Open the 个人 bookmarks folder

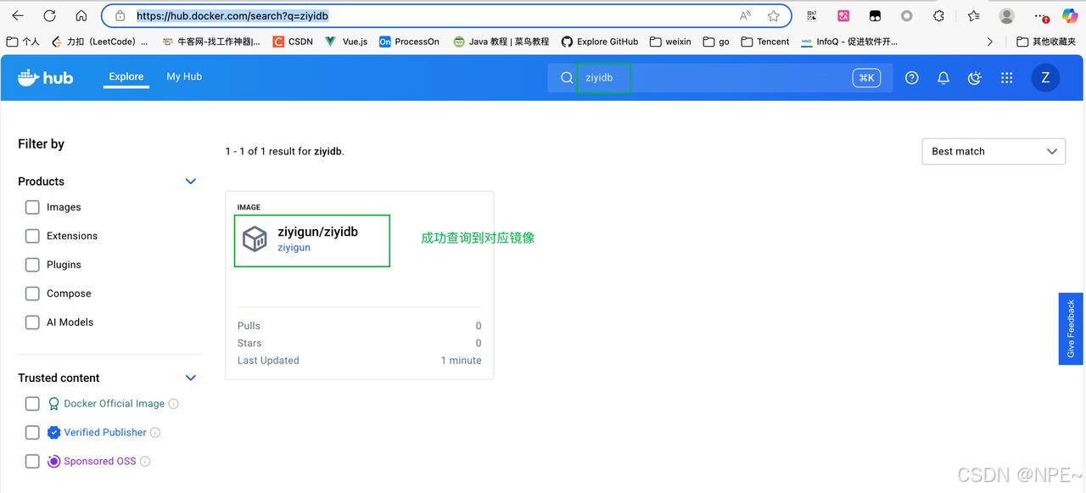tap(23, 42)
